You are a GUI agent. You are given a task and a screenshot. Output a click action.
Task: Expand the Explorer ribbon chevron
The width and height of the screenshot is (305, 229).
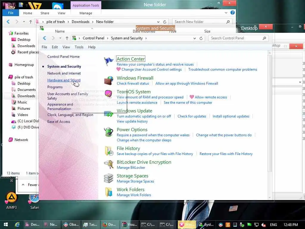pos(226,13)
